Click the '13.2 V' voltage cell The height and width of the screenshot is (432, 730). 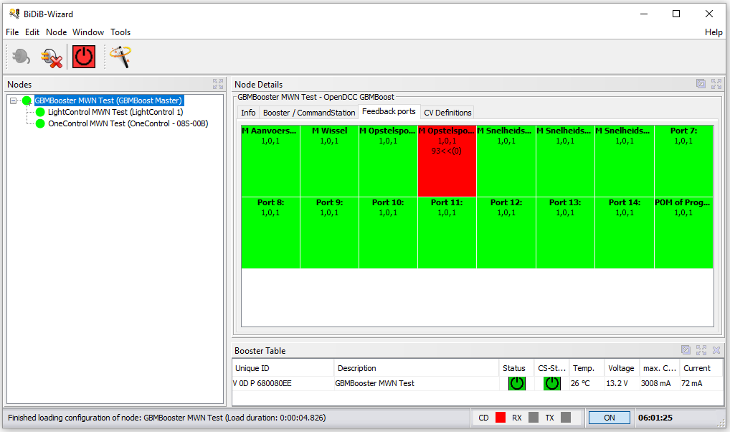tap(622, 383)
